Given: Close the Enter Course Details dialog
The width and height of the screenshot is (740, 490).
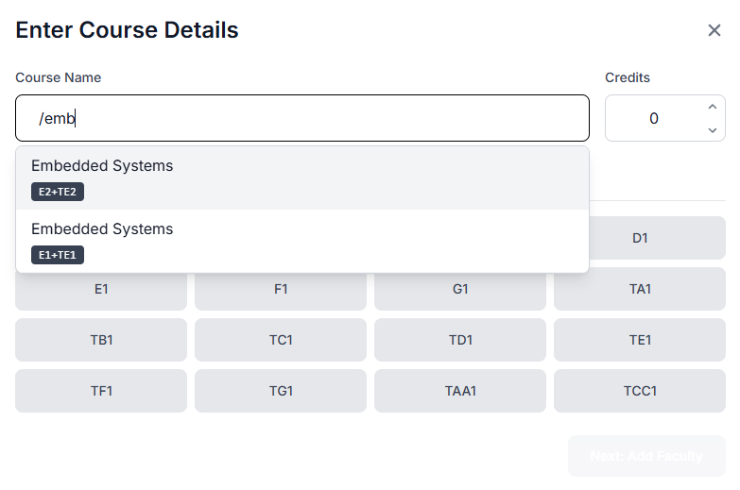Looking at the screenshot, I should [714, 30].
